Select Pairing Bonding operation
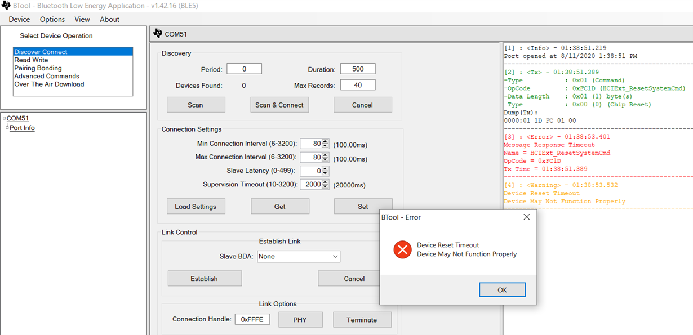This screenshot has width=693, height=335. [73, 68]
